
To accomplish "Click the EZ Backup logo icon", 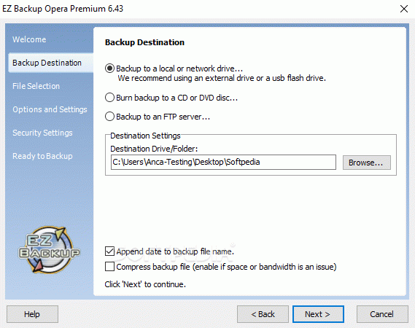I will 49,249.
